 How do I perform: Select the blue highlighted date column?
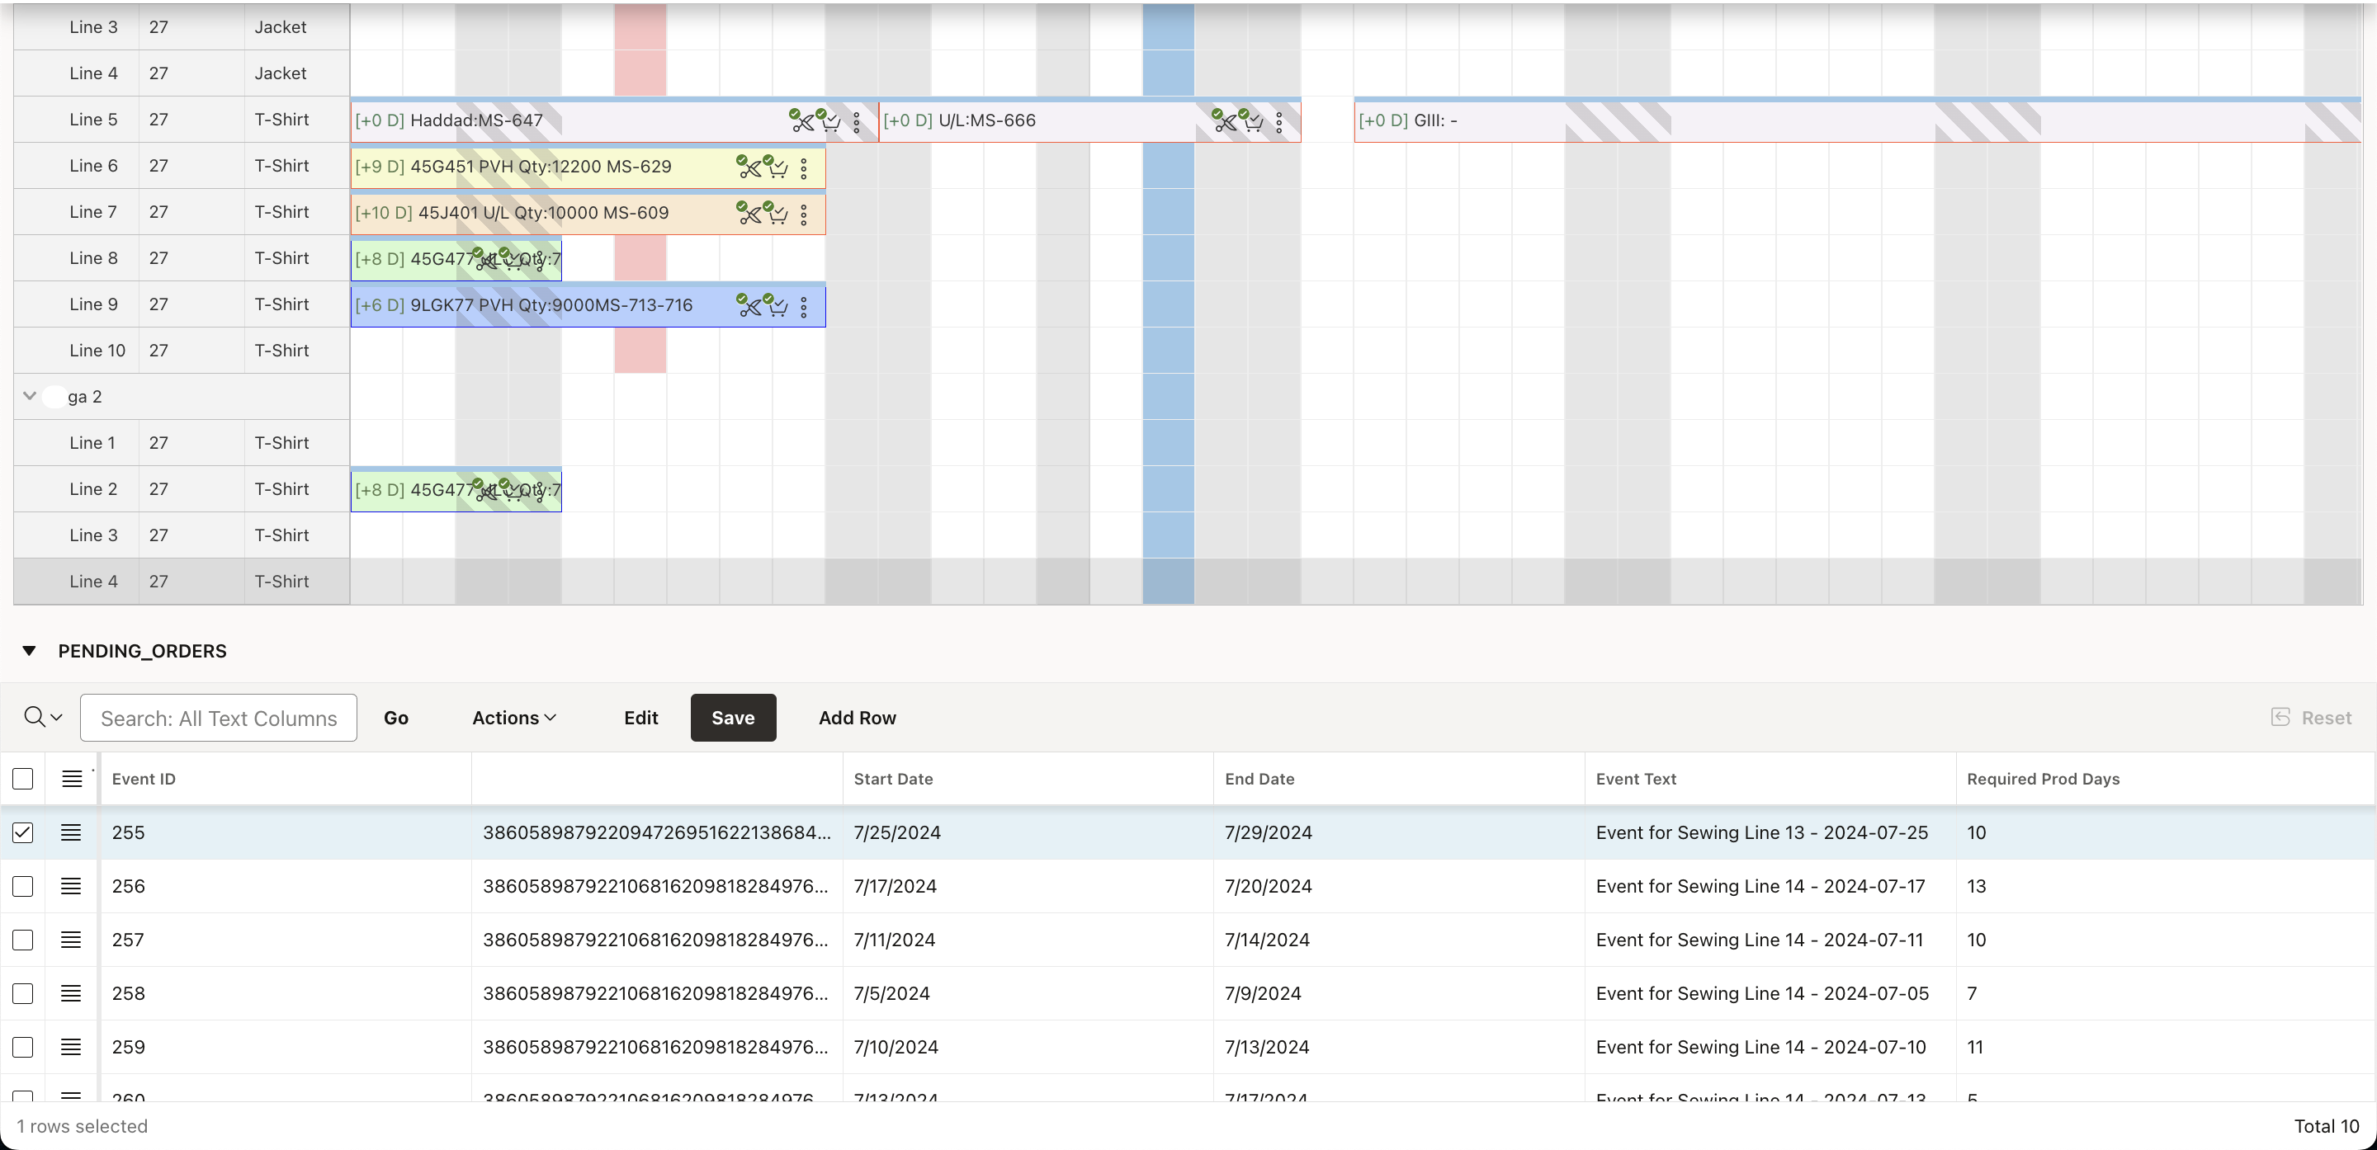(x=1168, y=304)
